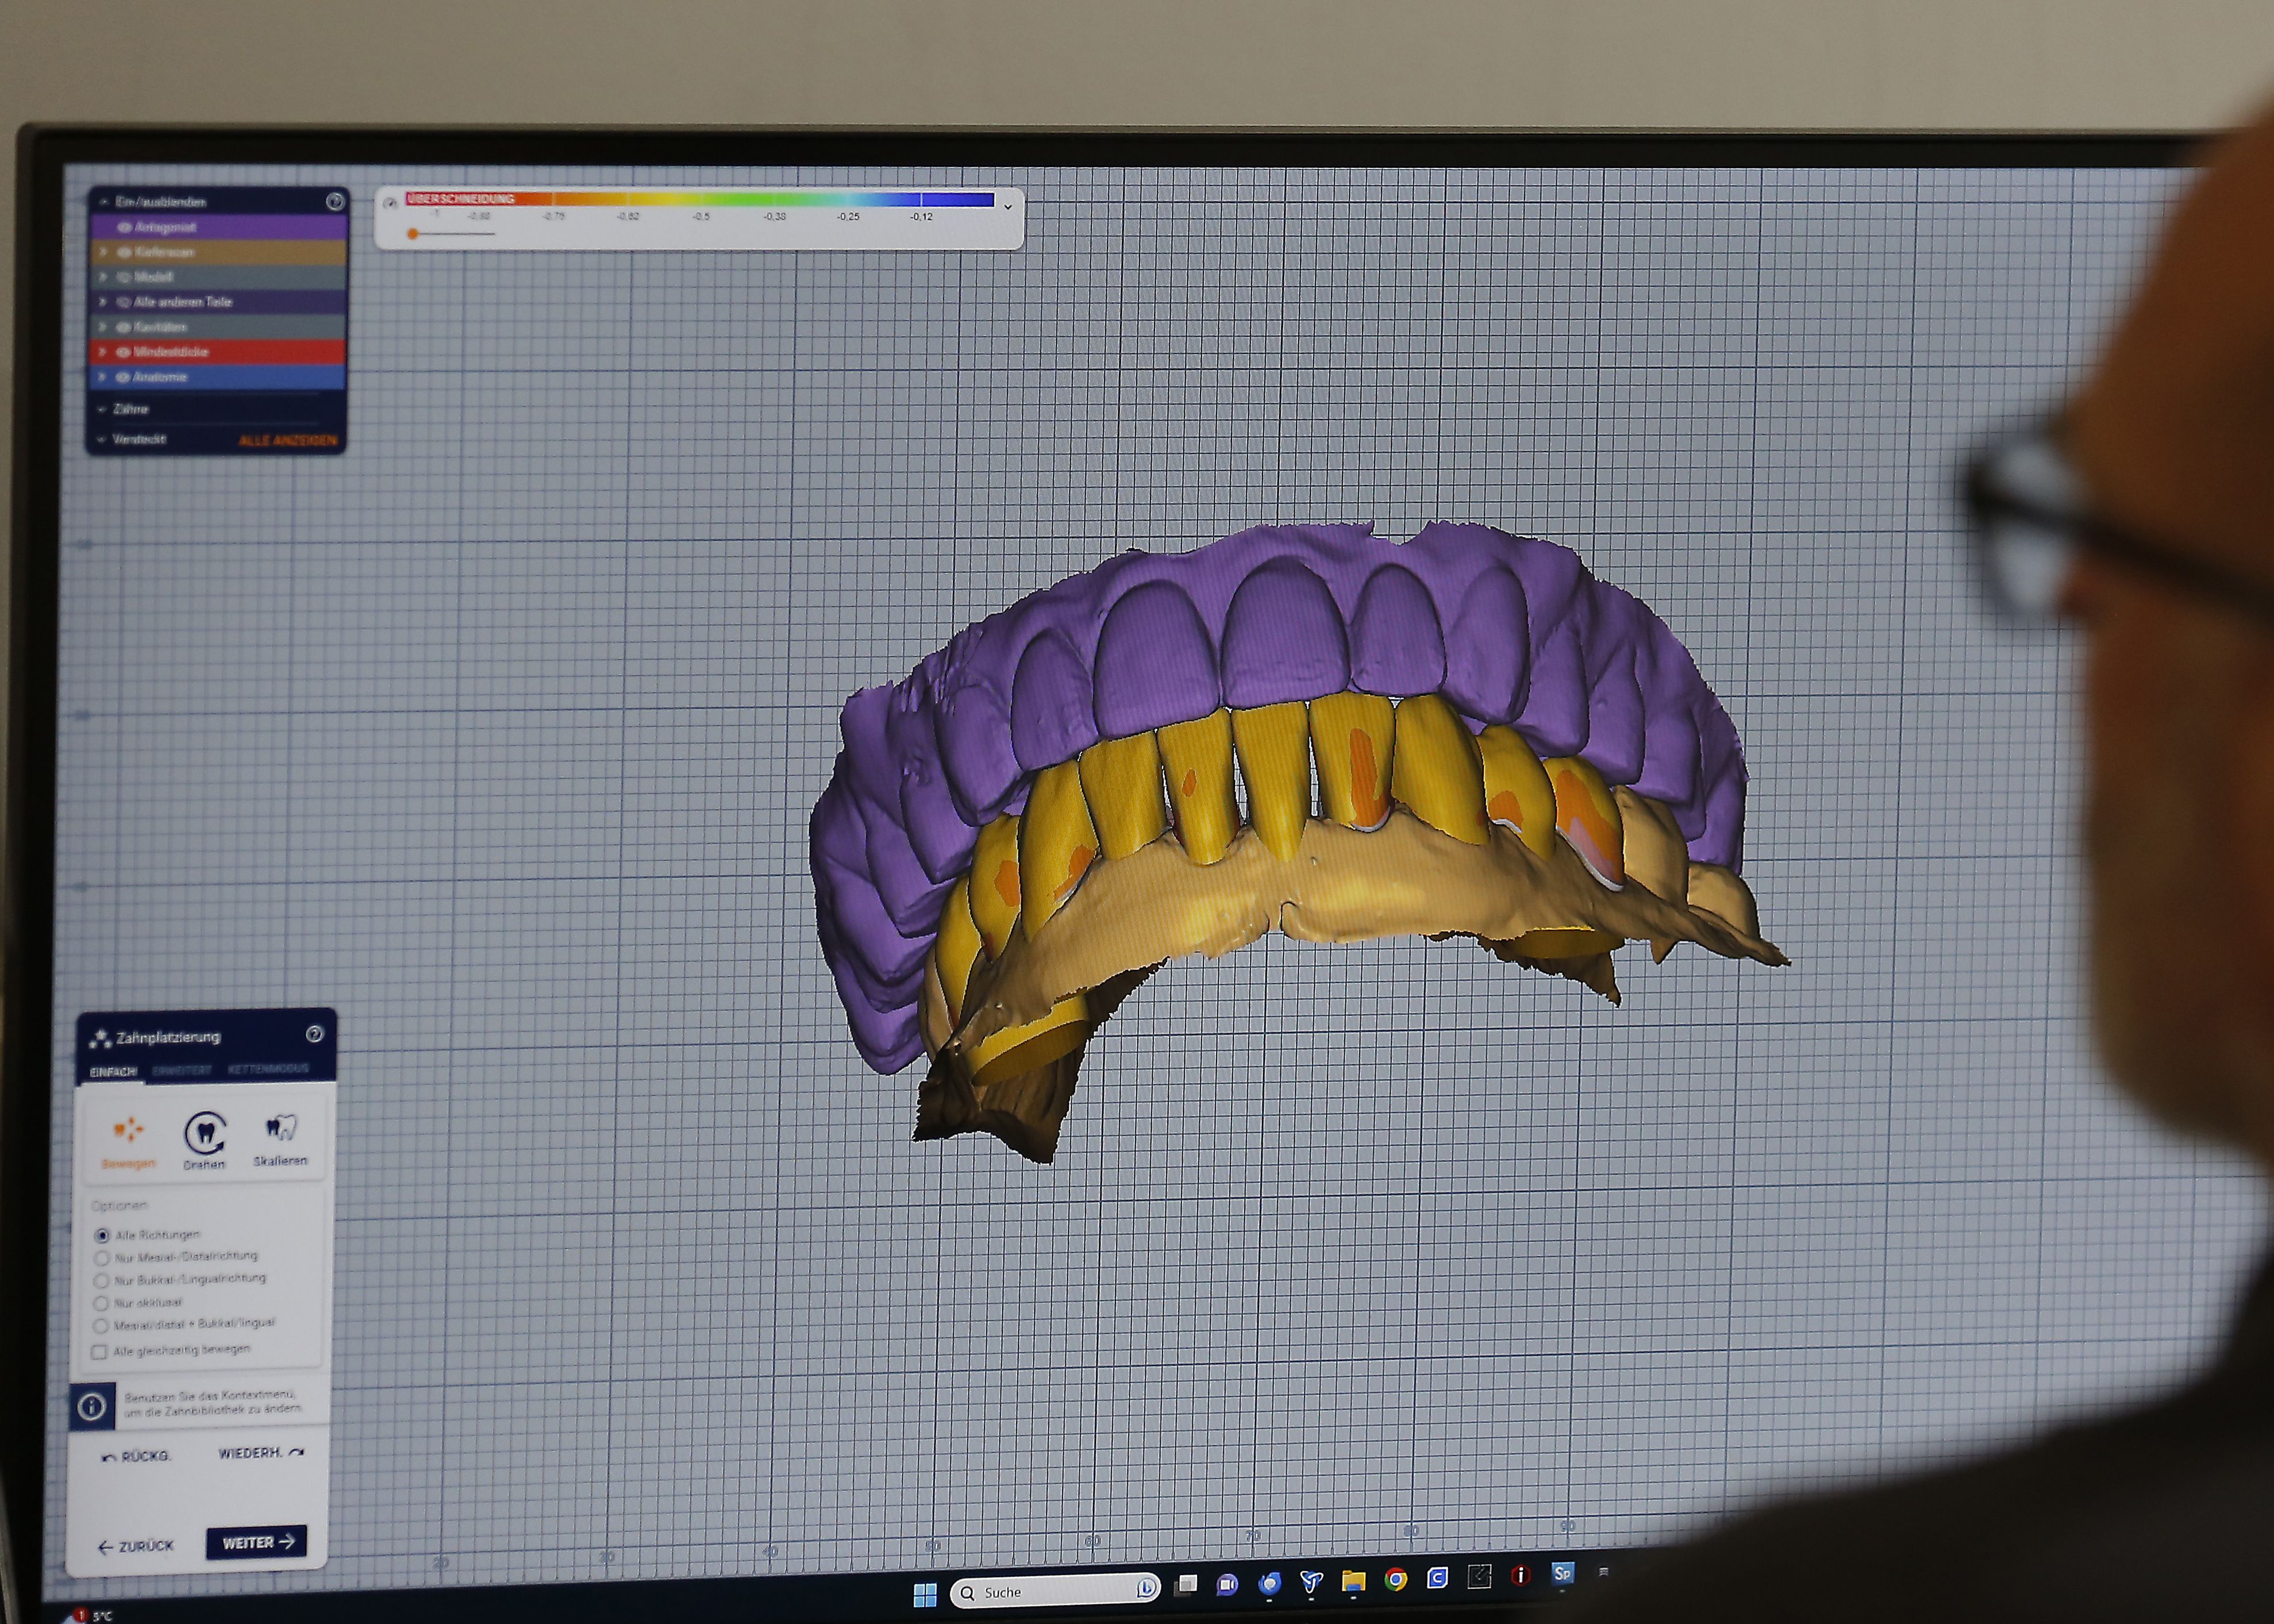The image size is (2274, 1624).
Task: Switch to the Kettenmodus tab
Action: pos(268,1068)
